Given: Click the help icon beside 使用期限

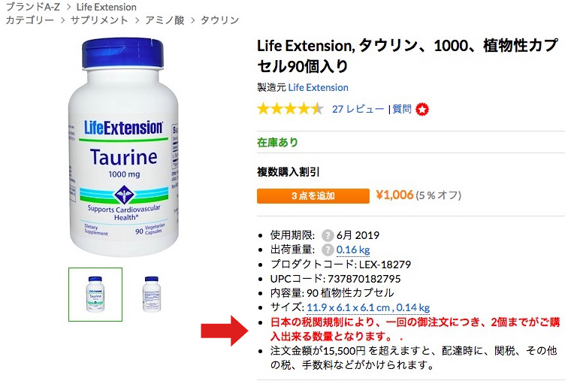Looking at the screenshot, I should point(328,235).
